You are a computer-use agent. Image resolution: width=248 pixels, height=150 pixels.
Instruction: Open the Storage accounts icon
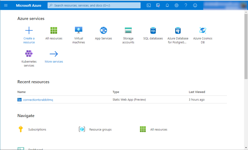[x=128, y=30]
